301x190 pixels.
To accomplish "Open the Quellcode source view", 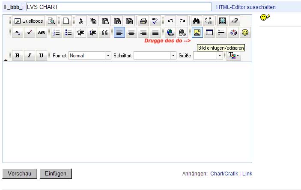I will coord(28,21).
